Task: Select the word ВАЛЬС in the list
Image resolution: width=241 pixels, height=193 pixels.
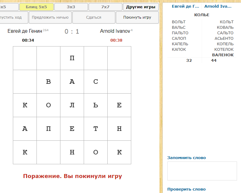Action: pyautogui.click(x=178, y=28)
